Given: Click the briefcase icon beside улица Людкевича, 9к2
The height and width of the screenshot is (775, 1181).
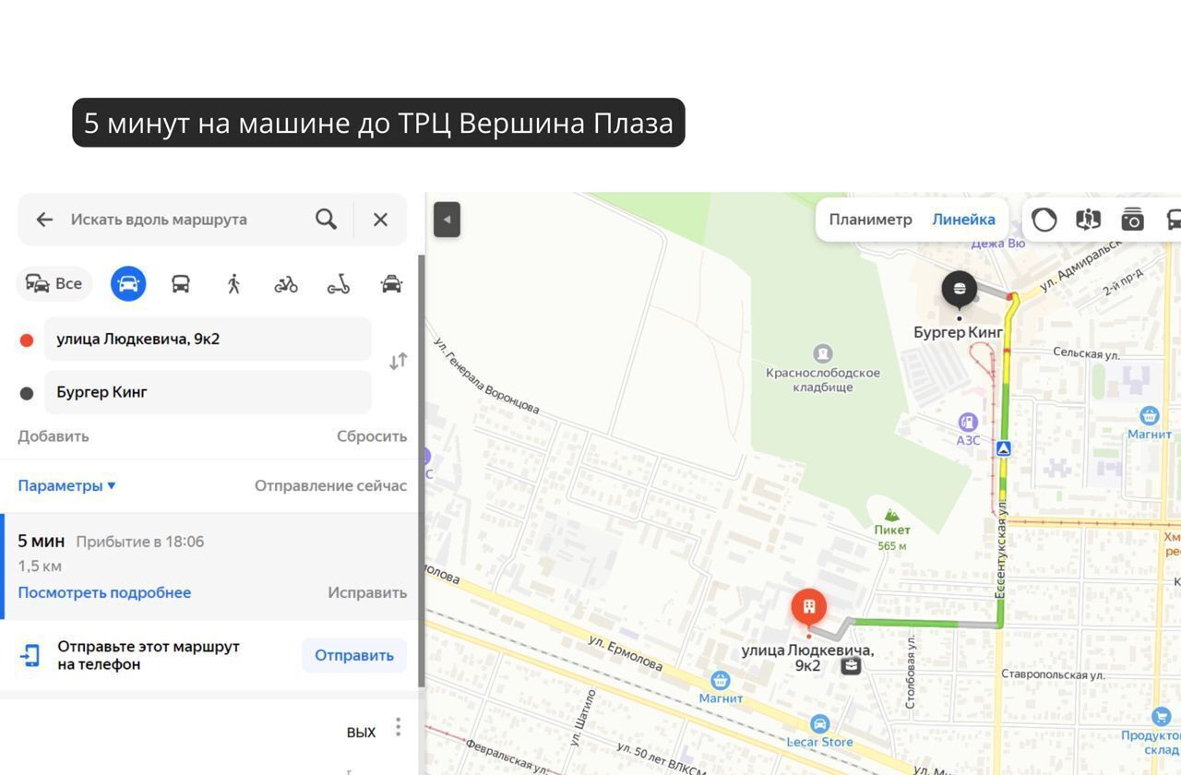Looking at the screenshot, I should coord(850,665).
